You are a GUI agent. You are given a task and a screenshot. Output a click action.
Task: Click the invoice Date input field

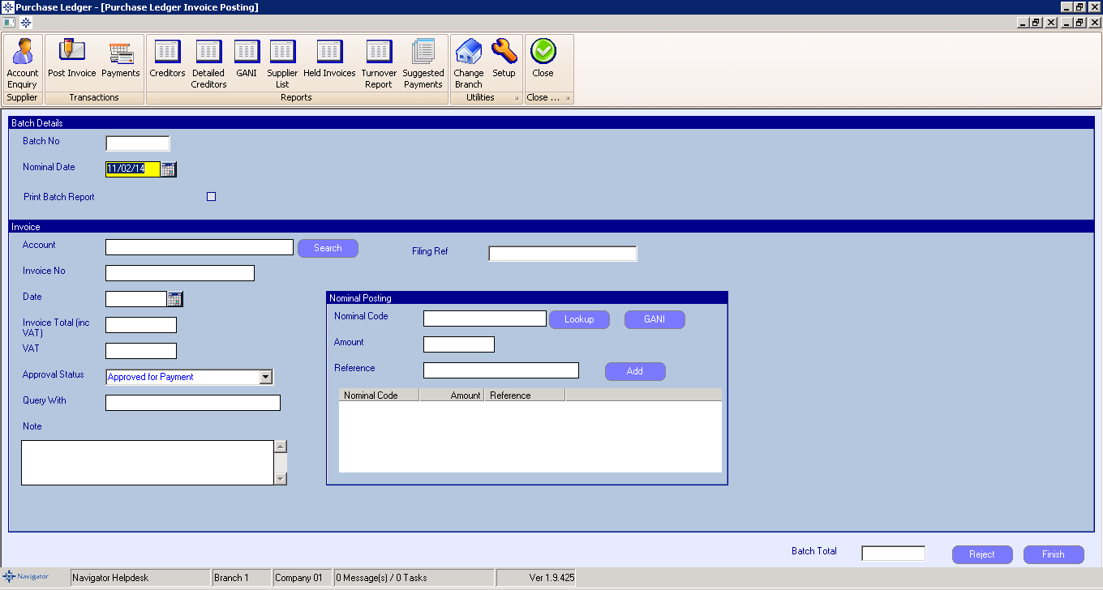pos(136,299)
